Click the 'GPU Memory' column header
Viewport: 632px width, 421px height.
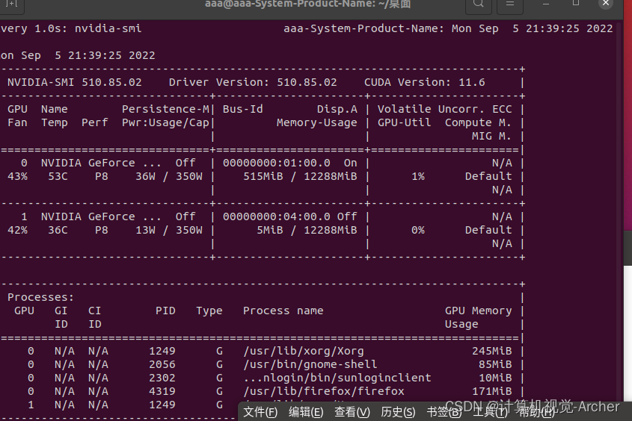coord(478,311)
